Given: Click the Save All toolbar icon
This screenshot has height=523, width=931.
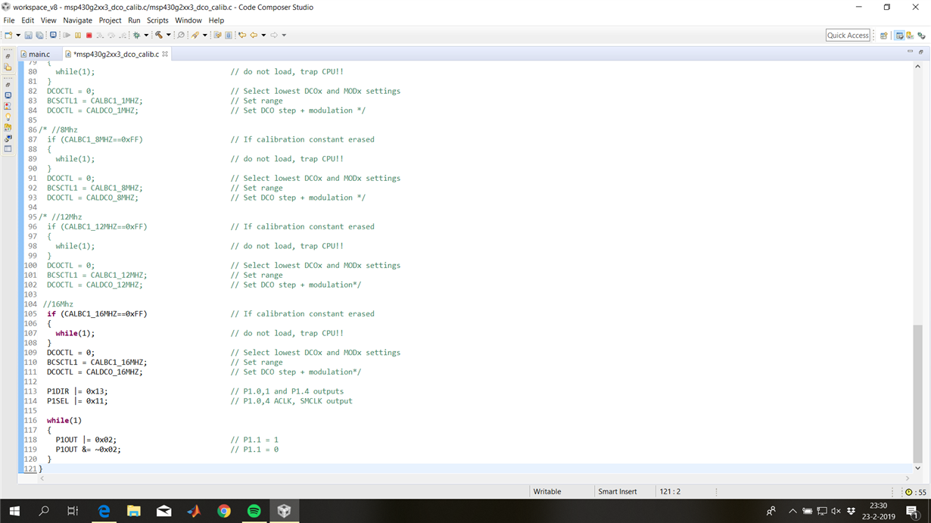Looking at the screenshot, I should pos(39,35).
